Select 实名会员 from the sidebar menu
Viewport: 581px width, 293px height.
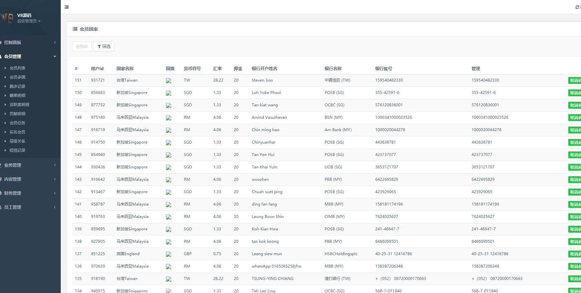click(x=17, y=132)
